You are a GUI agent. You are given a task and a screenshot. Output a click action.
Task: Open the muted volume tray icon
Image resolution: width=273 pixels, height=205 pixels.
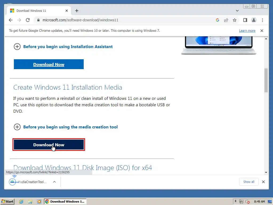pos(247,202)
